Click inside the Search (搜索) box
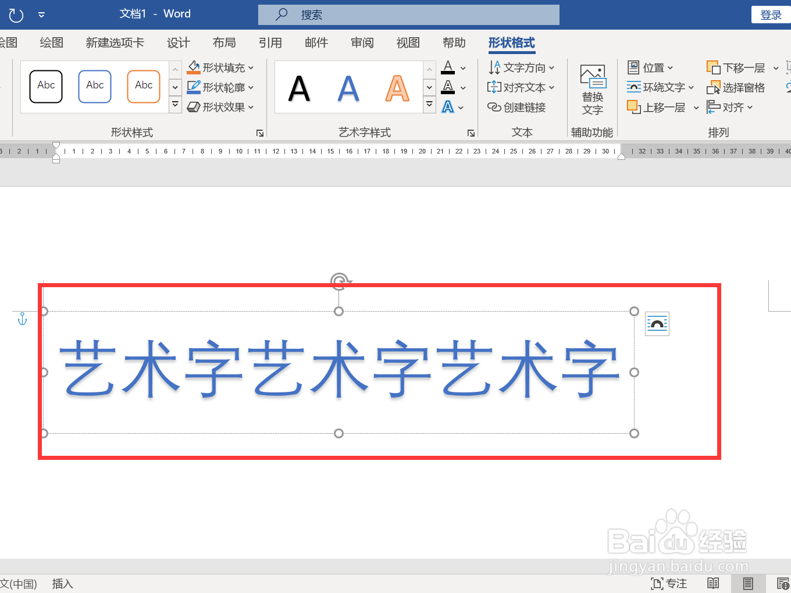This screenshot has width=791, height=593. [x=407, y=15]
